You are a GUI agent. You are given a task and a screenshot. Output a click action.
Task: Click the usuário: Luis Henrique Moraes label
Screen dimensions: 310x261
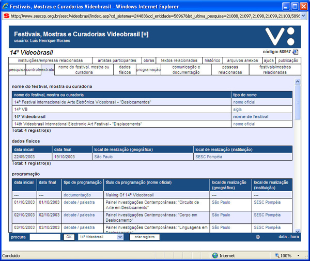pos(42,41)
